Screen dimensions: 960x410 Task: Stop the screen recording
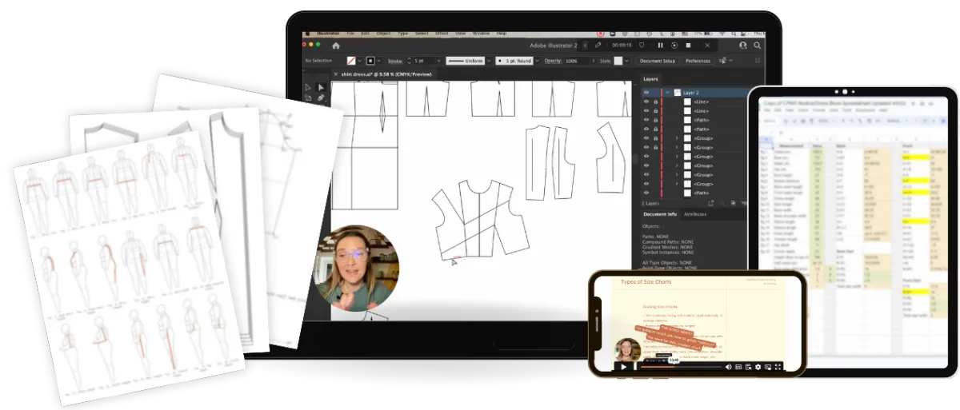tap(688, 46)
